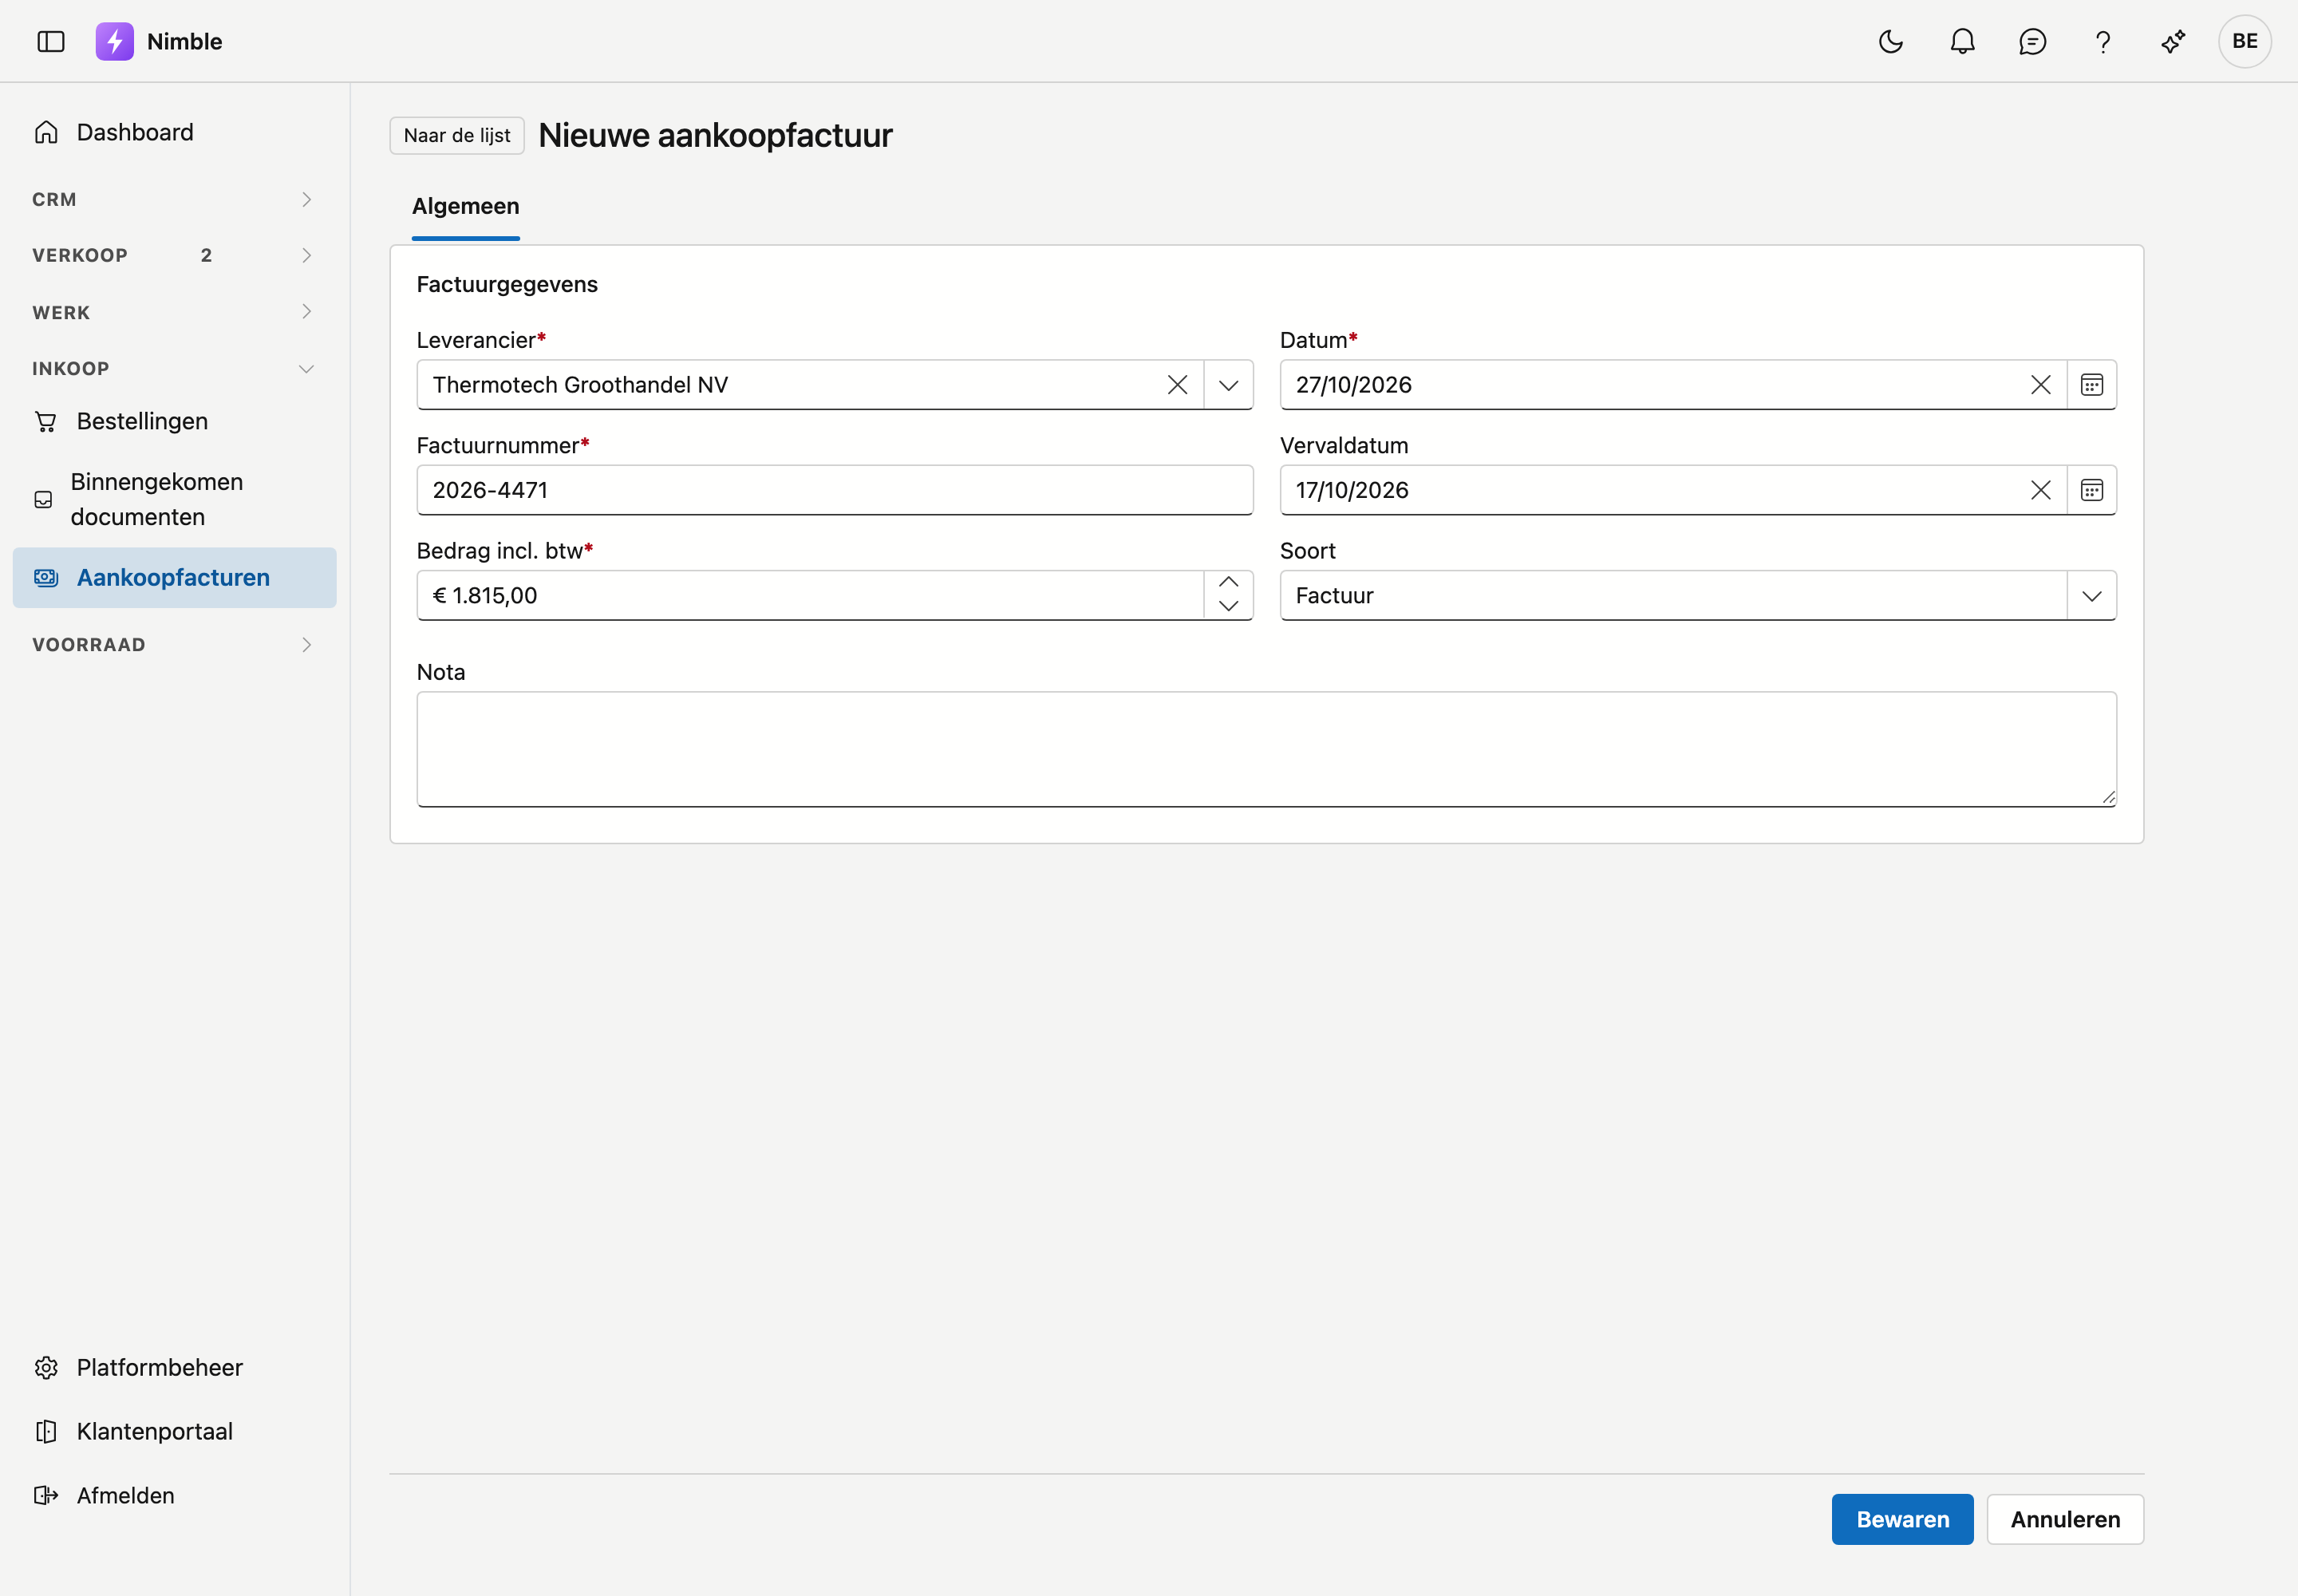Open the AI sparkle assistant icon
This screenshot has width=2298, height=1596.
2173,41
